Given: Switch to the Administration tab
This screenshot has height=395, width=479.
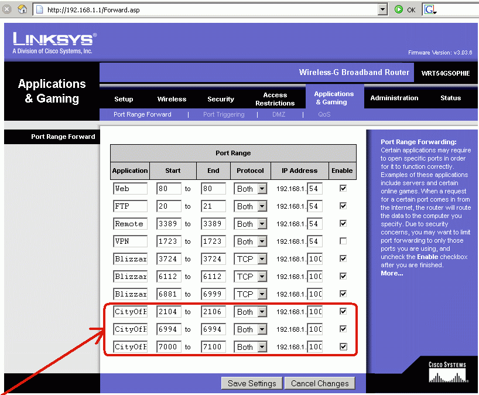Looking at the screenshot, I should pyautogui.click(x=394, y=98).
